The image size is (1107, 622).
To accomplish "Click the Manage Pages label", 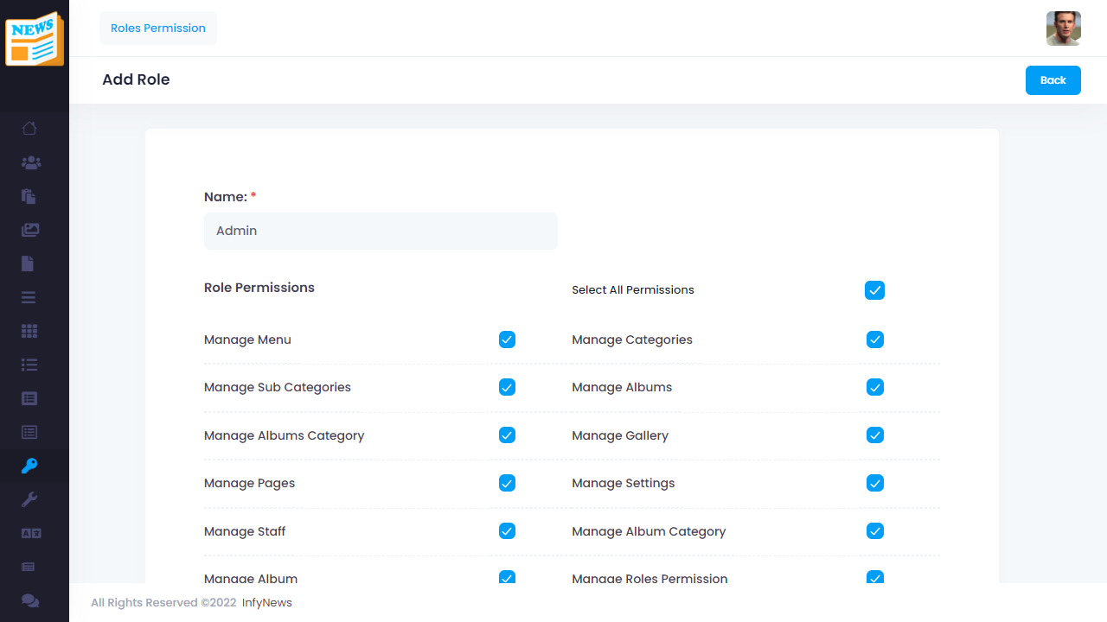I will click(249, 483).
